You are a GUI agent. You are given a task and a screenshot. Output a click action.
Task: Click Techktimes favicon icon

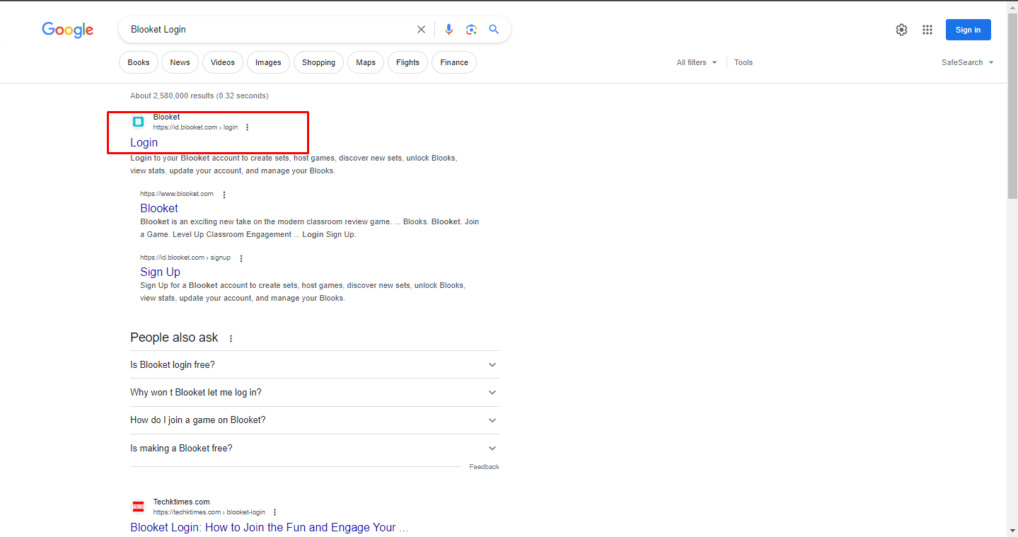pos(138,507)
